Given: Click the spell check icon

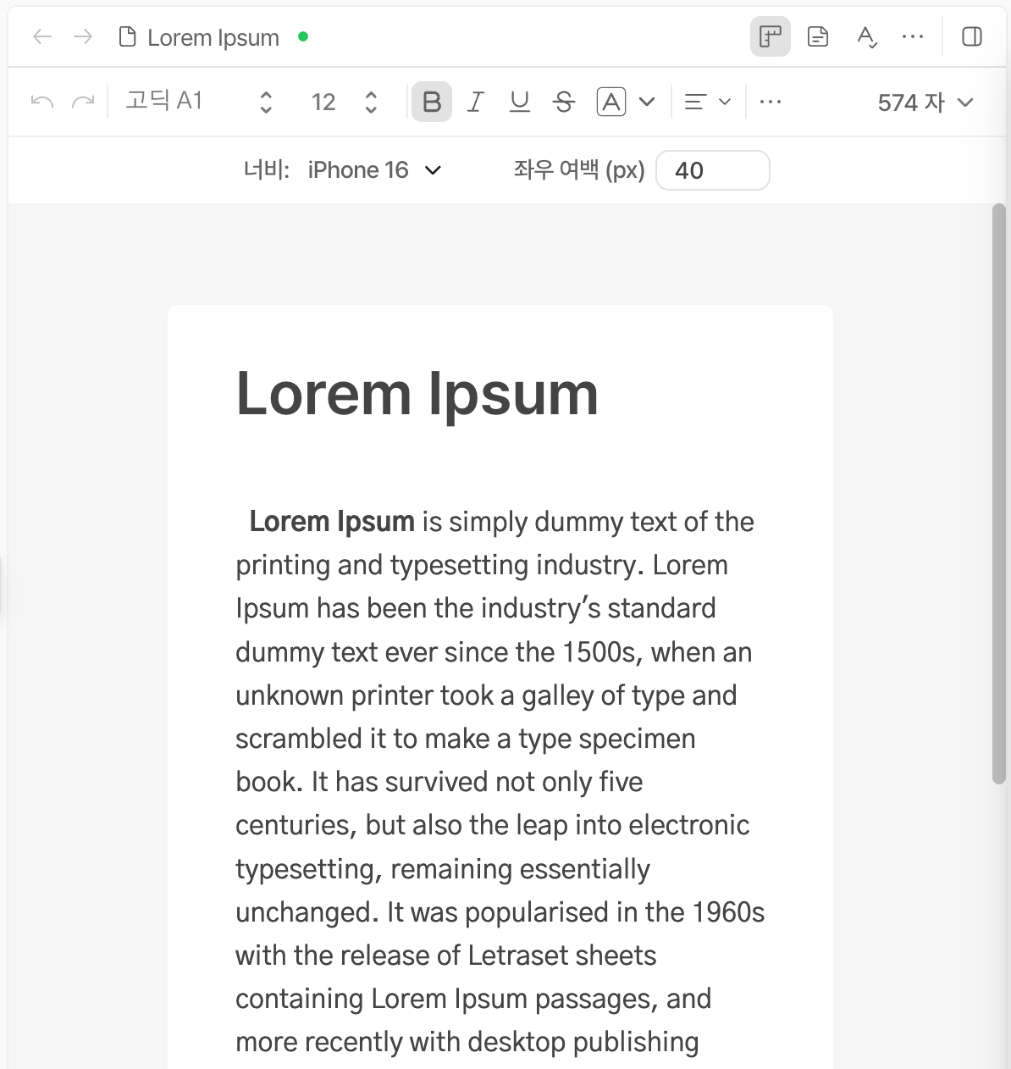Looking at the screenshot, I should [866, 36].
